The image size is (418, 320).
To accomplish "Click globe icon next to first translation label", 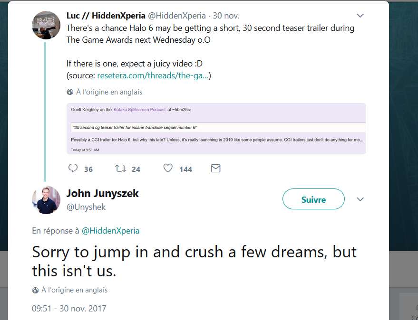I will 70,92.
